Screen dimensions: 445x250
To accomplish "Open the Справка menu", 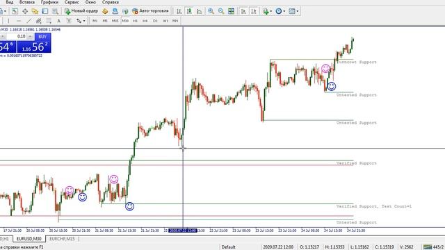I will 111,2.
